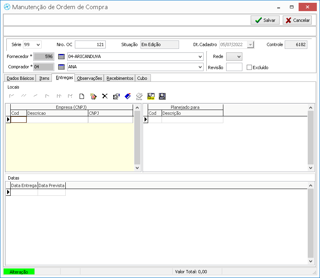This screenshot has height=278, width=320.
Task: Click the application icon in the title bar
Action: coord(7,7)
